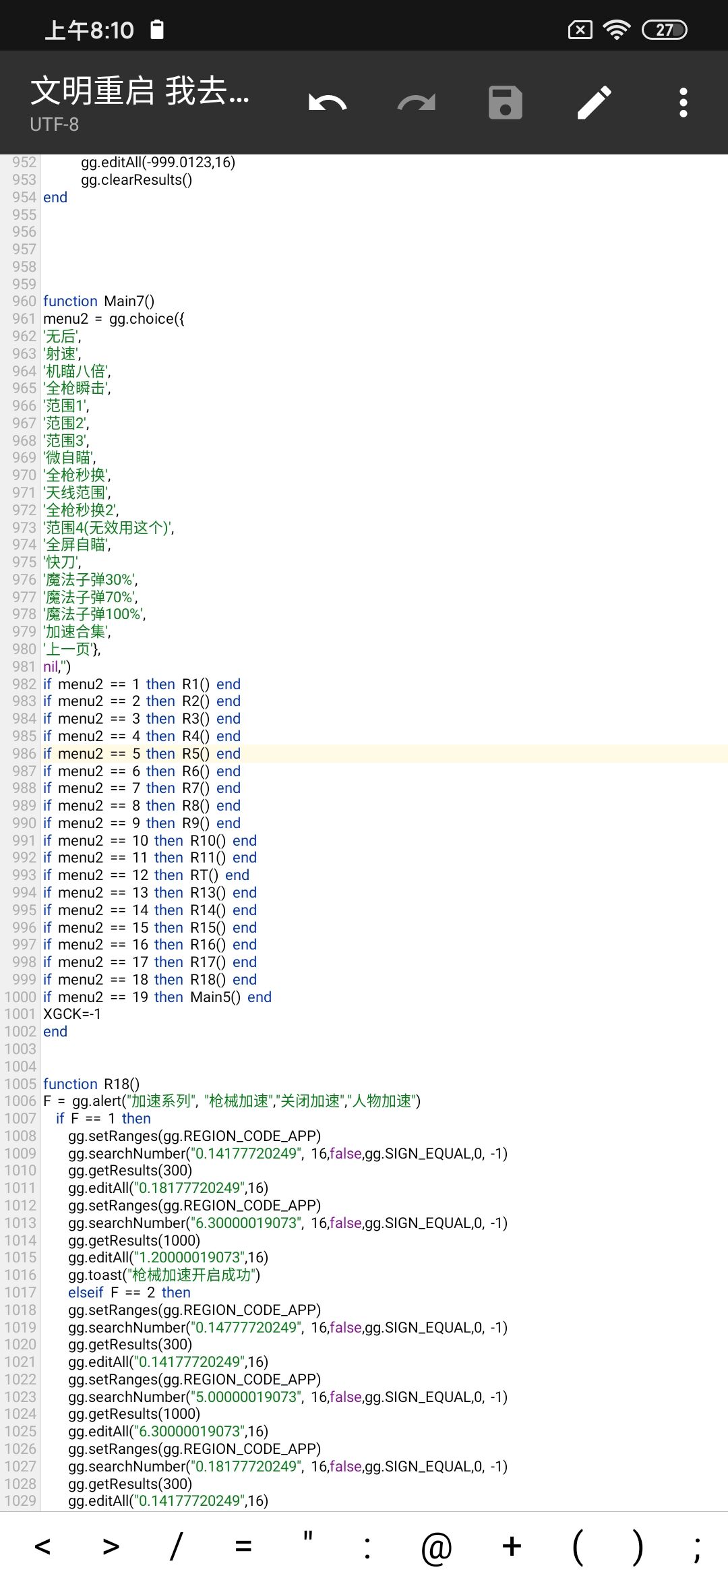728x1578 pixels.
Task: Save the file with floppy icon
Action: tap(506, 103)
